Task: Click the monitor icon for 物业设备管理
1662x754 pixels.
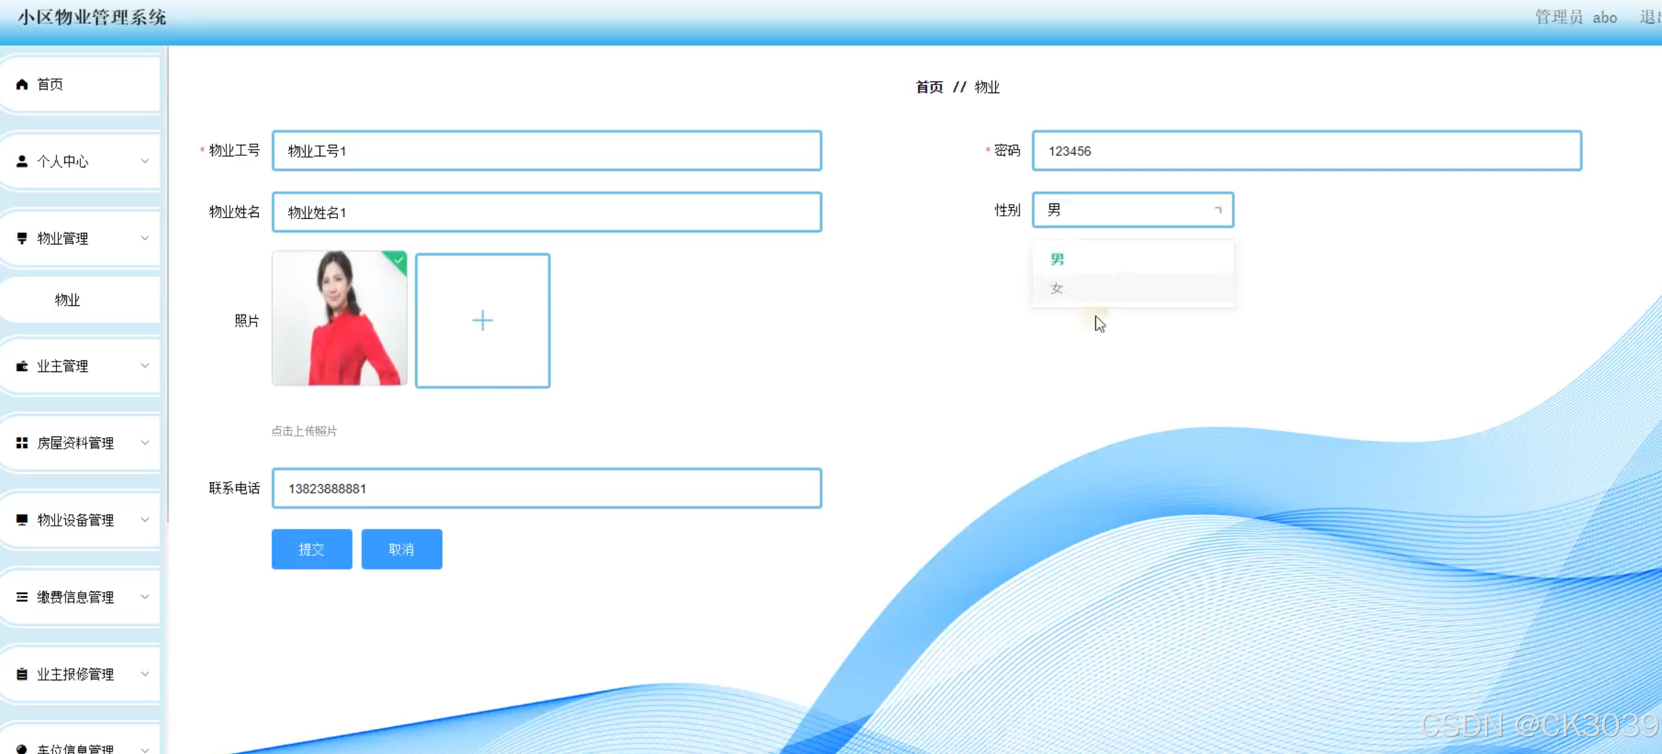Action: [22, 520]
